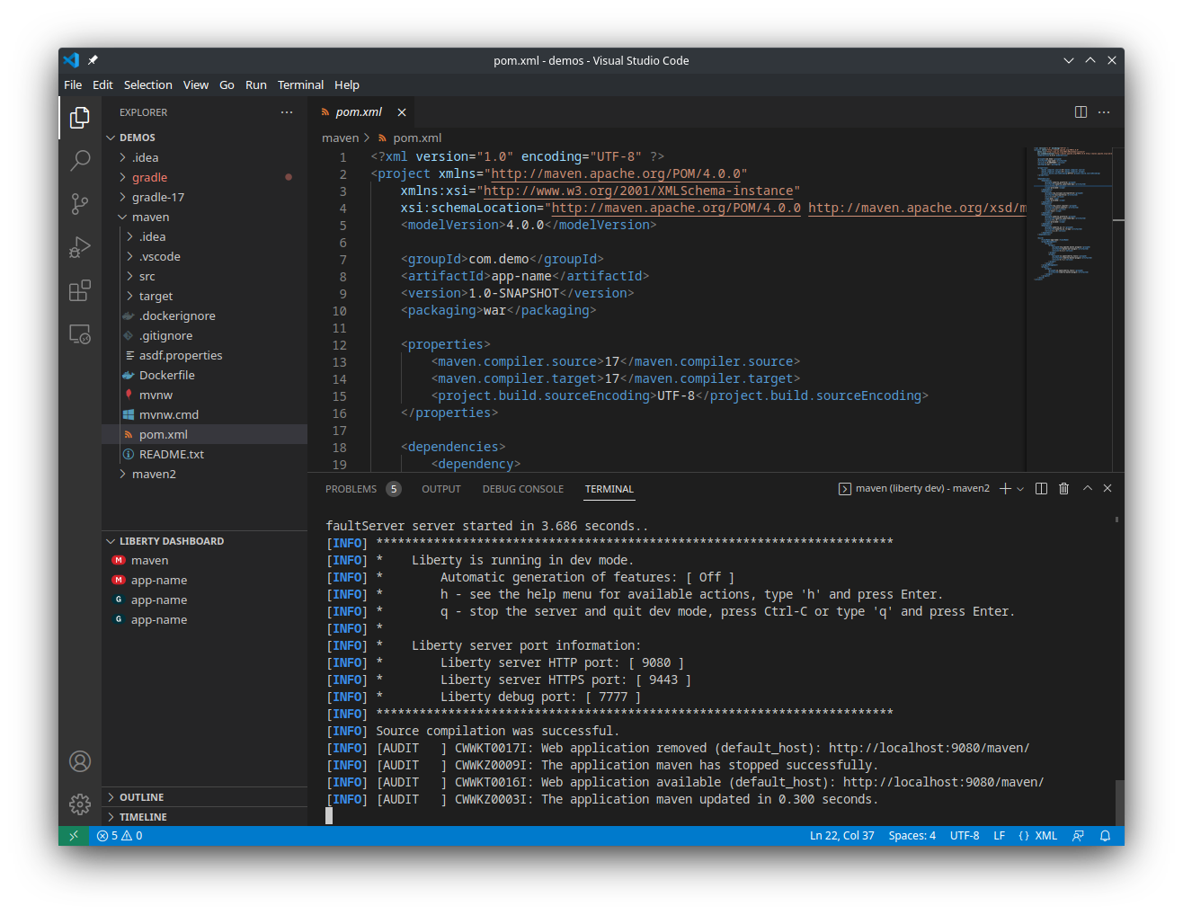Open the Manage gear icon
The height and width of the screenshot is (915, 1183).
[80, 804]
